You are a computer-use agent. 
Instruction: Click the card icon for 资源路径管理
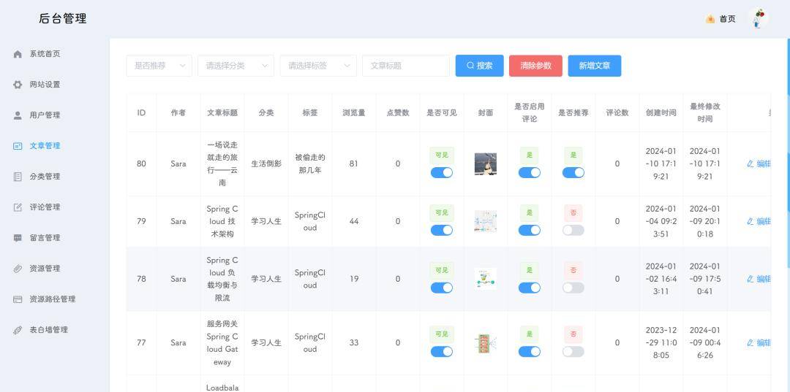click(18, 299)
